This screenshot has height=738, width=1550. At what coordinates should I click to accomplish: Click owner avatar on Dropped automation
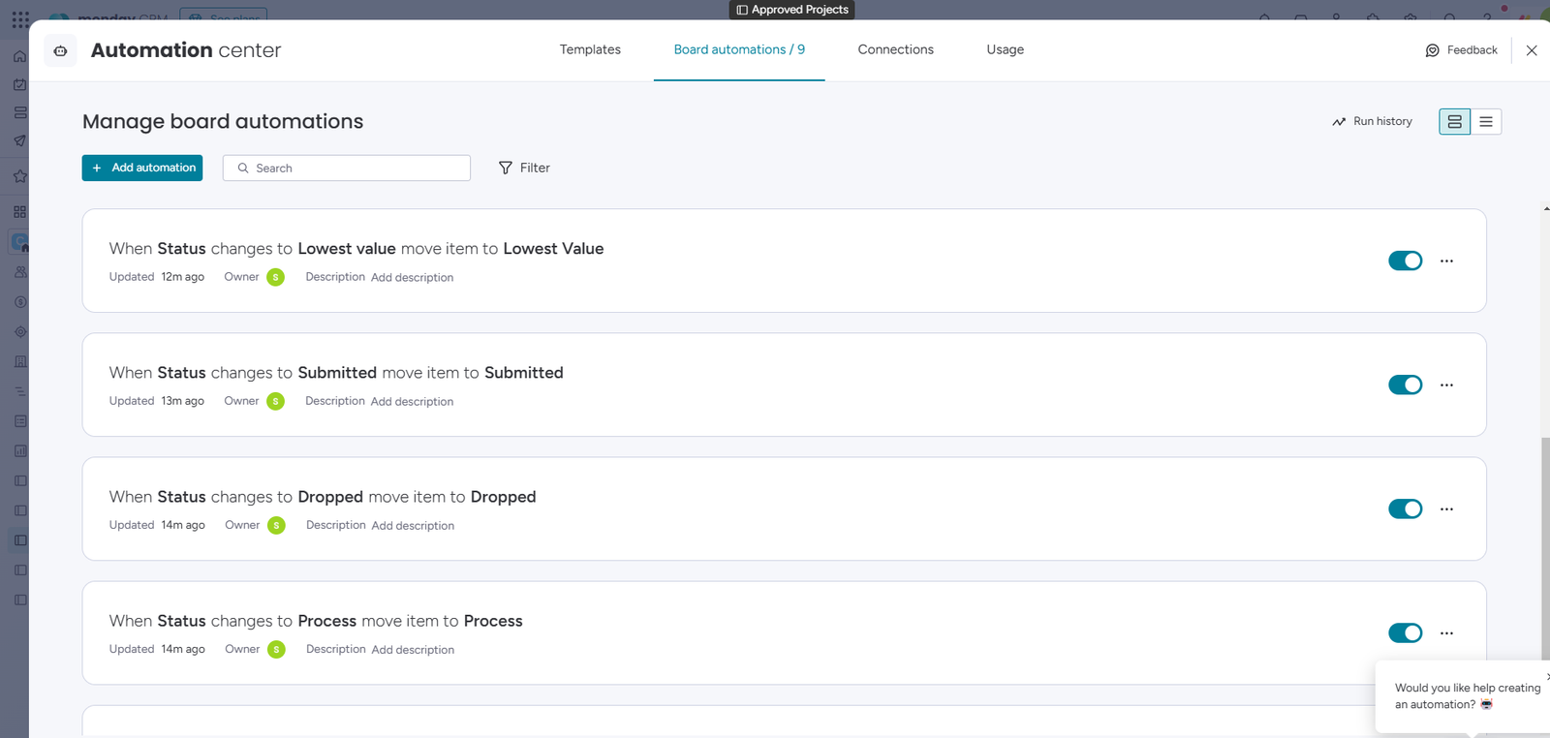click(276, 525)
